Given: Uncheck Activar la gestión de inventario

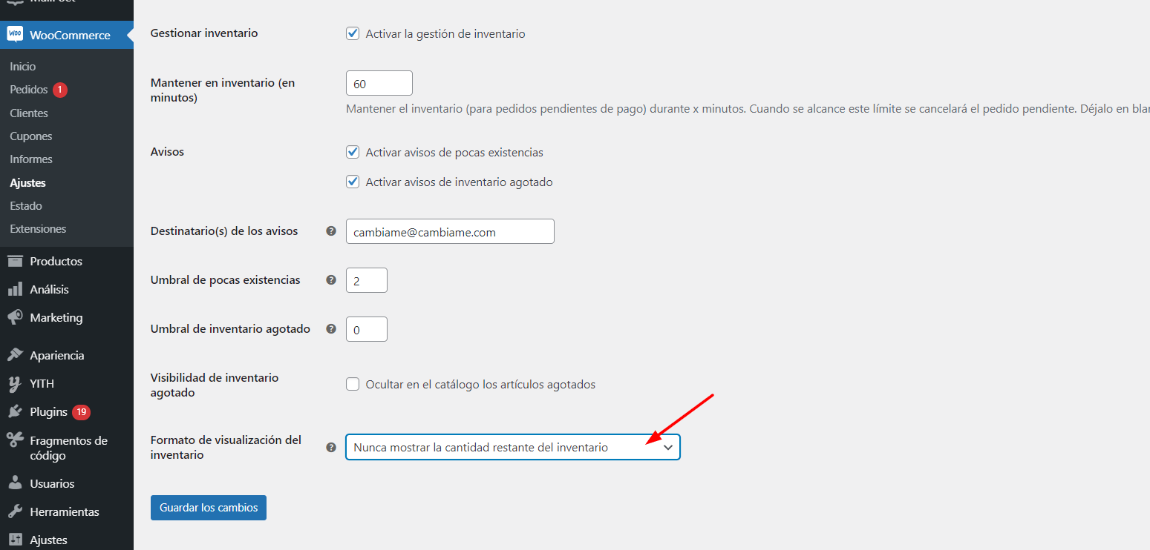Looking at the screenshot, I should [353, 33].
